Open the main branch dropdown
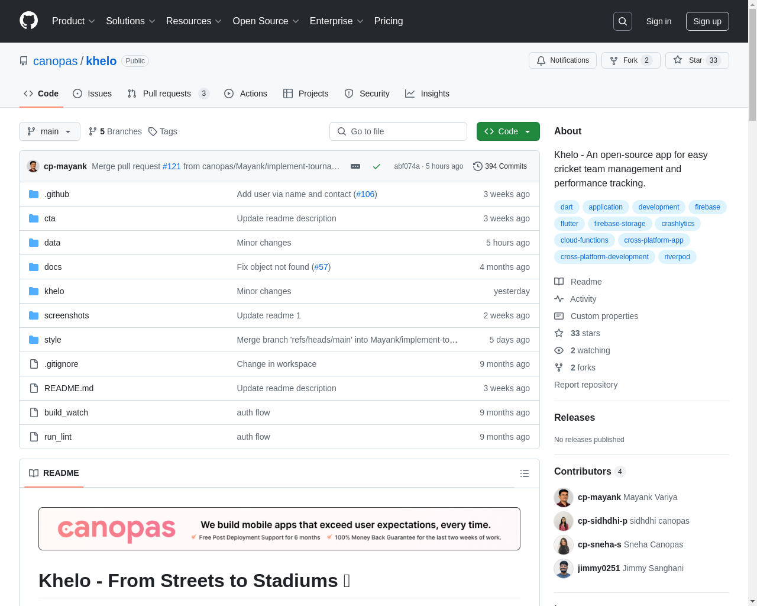 [50, 131]
